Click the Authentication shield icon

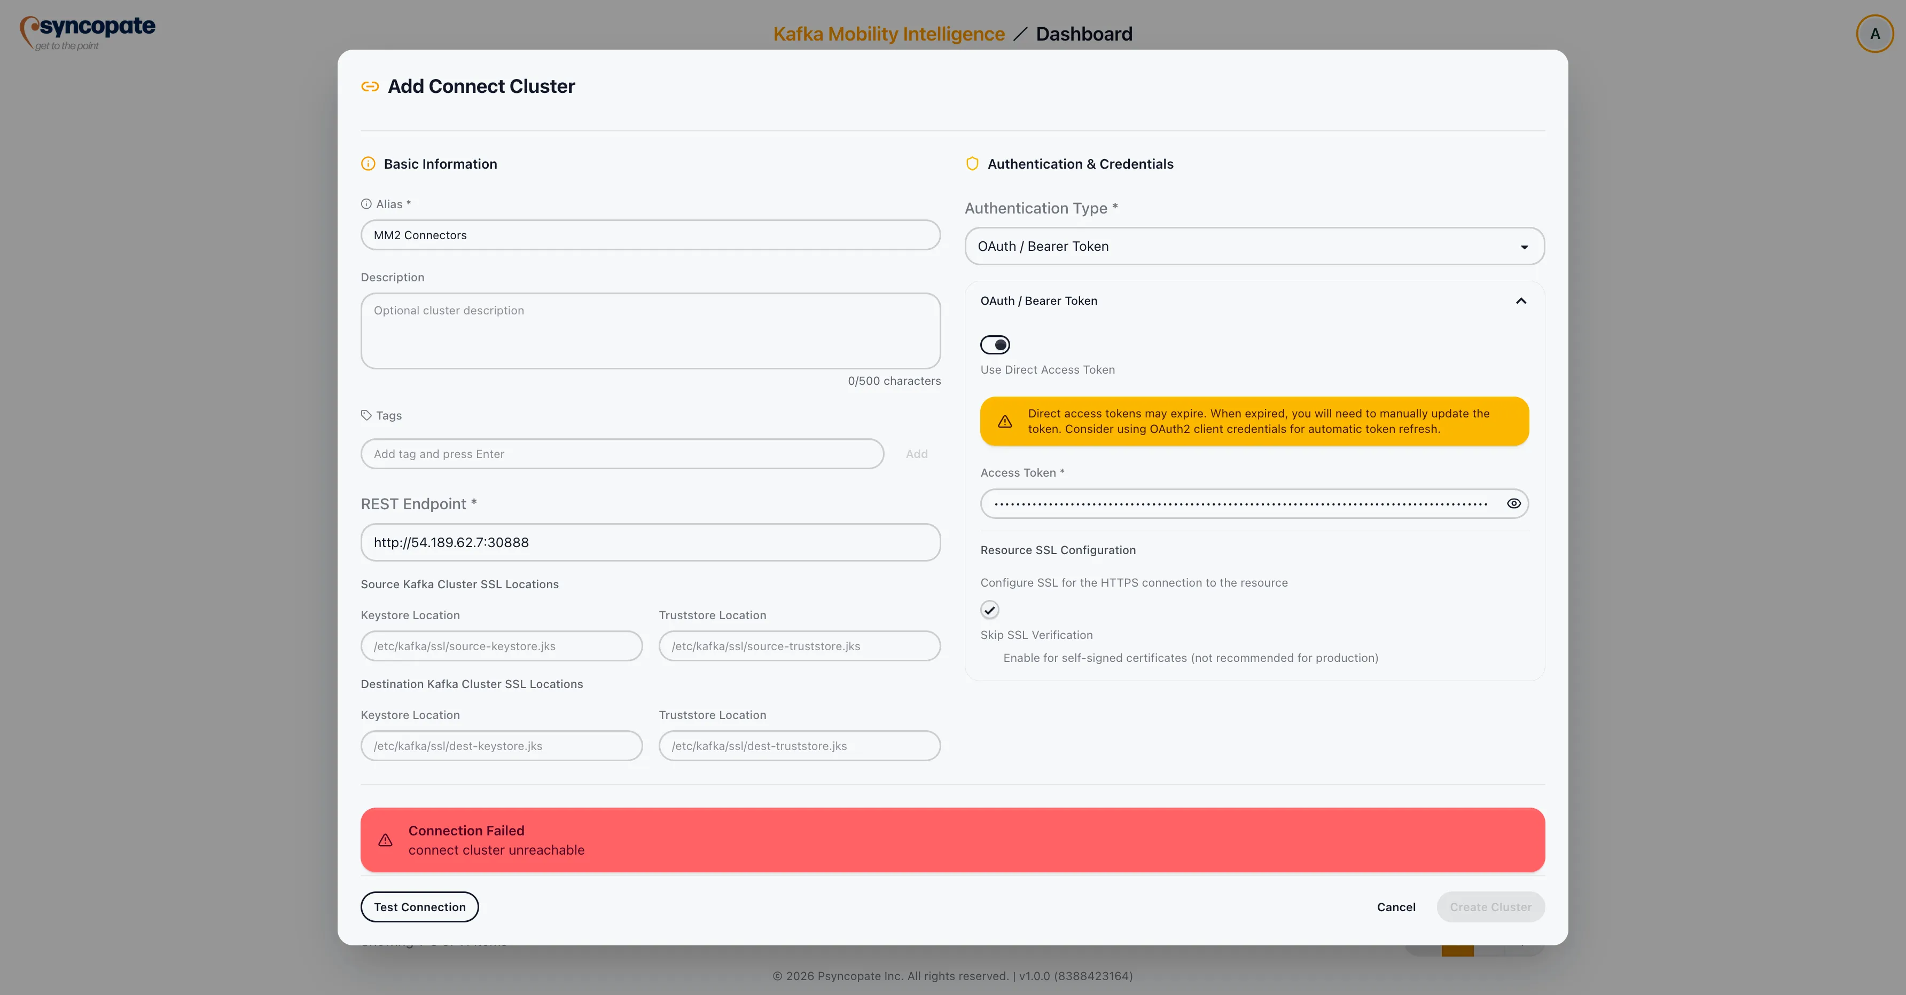972,164
